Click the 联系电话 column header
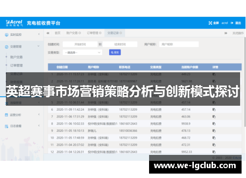Image resolution: width=246 pixels, height=178 pixels. [x=124, y=67]
